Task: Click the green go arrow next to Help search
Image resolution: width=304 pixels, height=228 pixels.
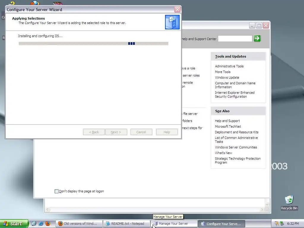Action: 257,38
